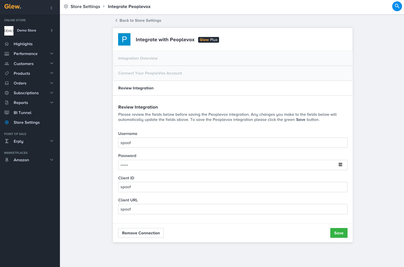Click Store Settings breadcrumb link
Viewport: 404px width, 267px height.
coord(85,6)
